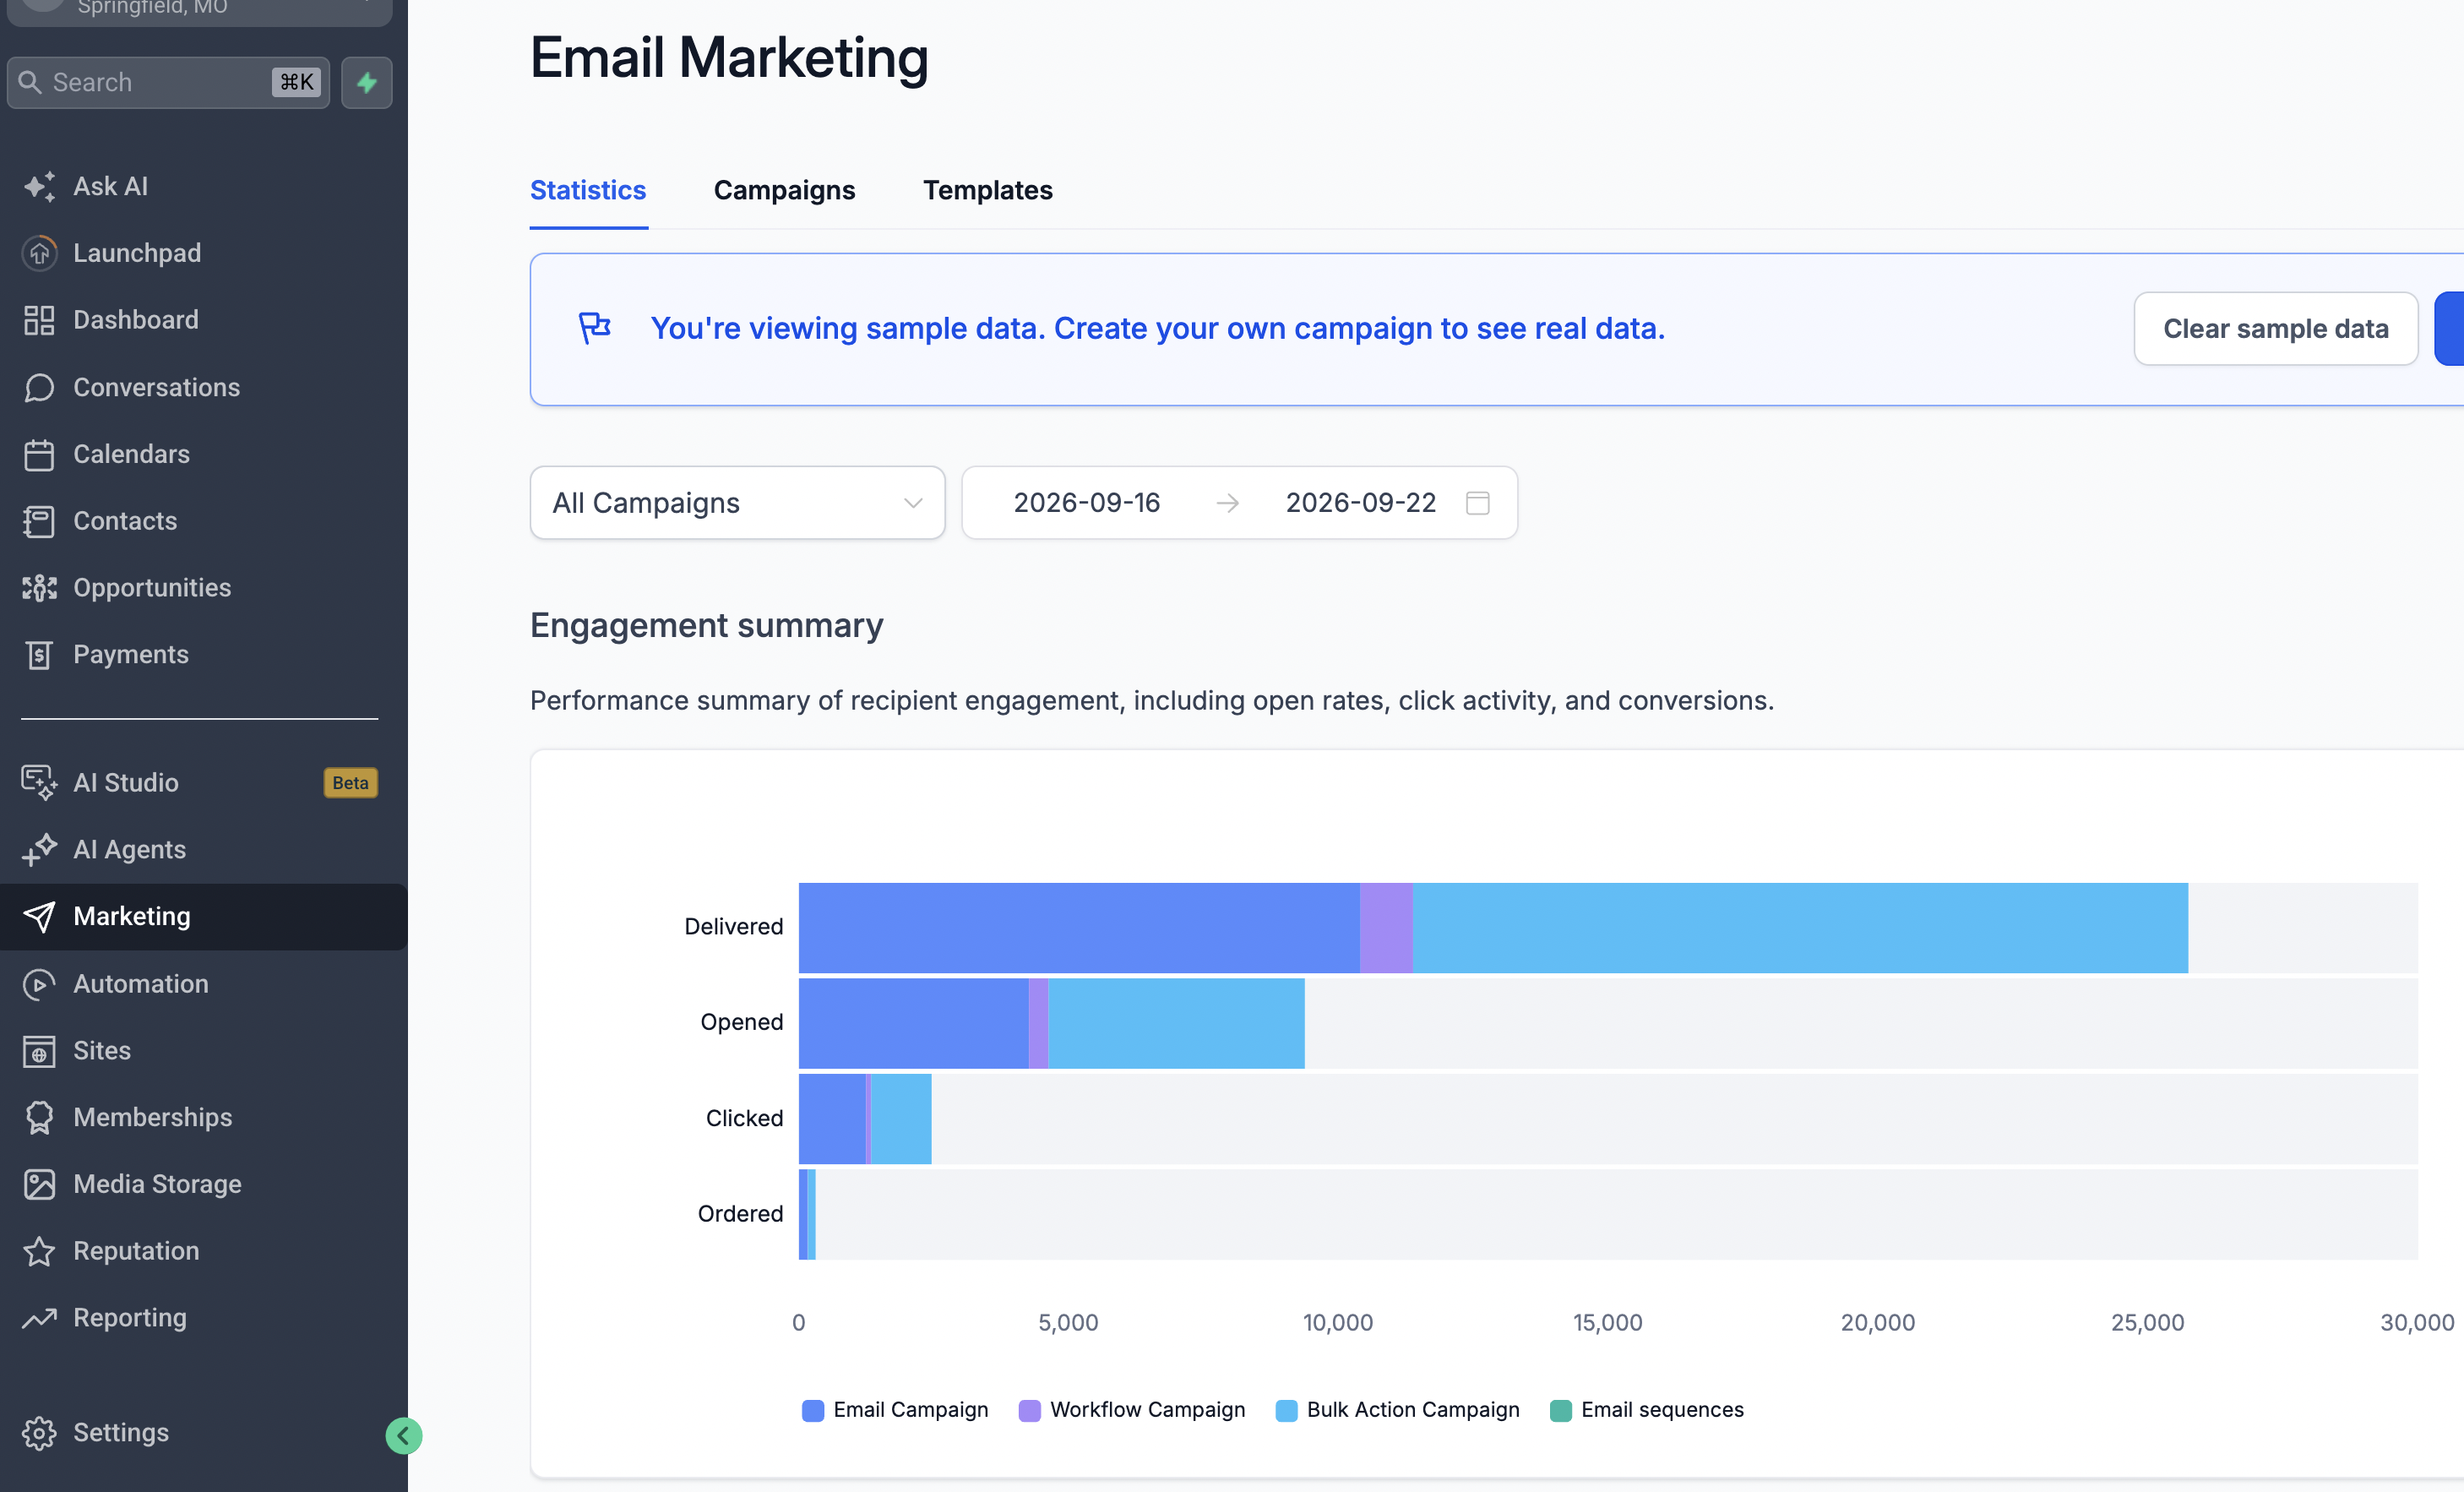
Task: Click the Engagement summary heading
Action: click(706, 625)
